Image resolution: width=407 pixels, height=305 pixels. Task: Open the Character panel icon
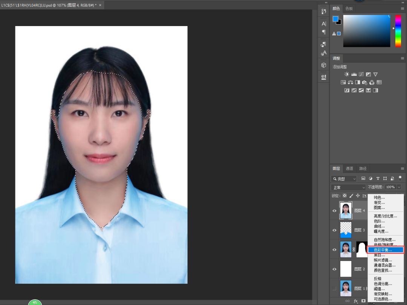click(x=324, y=24)
